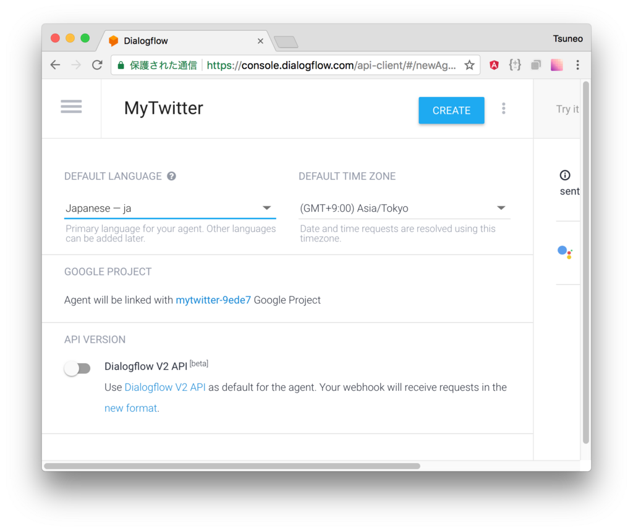Click the GOOGLE PROJECT heading
633x531 pixels.
click(x=108, y=272)
